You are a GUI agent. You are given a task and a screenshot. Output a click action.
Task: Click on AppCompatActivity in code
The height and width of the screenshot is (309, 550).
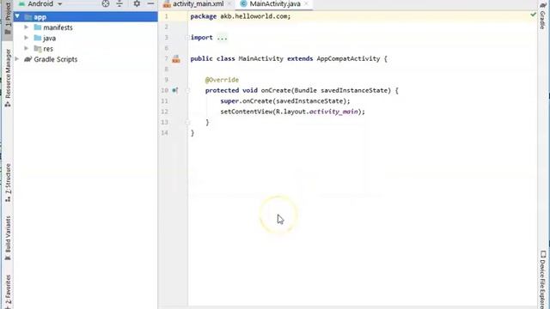348,59
